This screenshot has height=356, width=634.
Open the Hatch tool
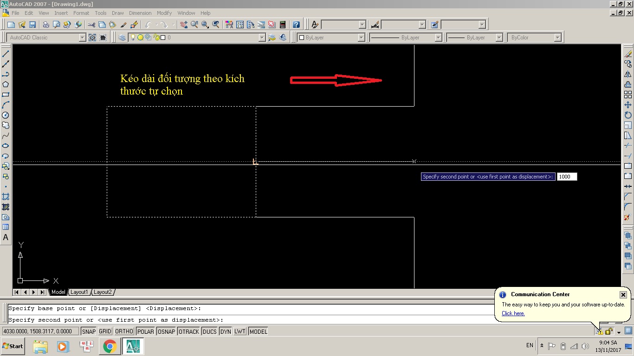click(6, 197)
